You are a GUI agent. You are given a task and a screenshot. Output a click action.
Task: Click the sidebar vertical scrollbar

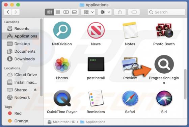pos(41,57)
